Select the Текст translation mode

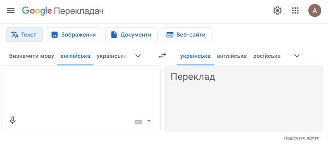(x=24, y=35)
